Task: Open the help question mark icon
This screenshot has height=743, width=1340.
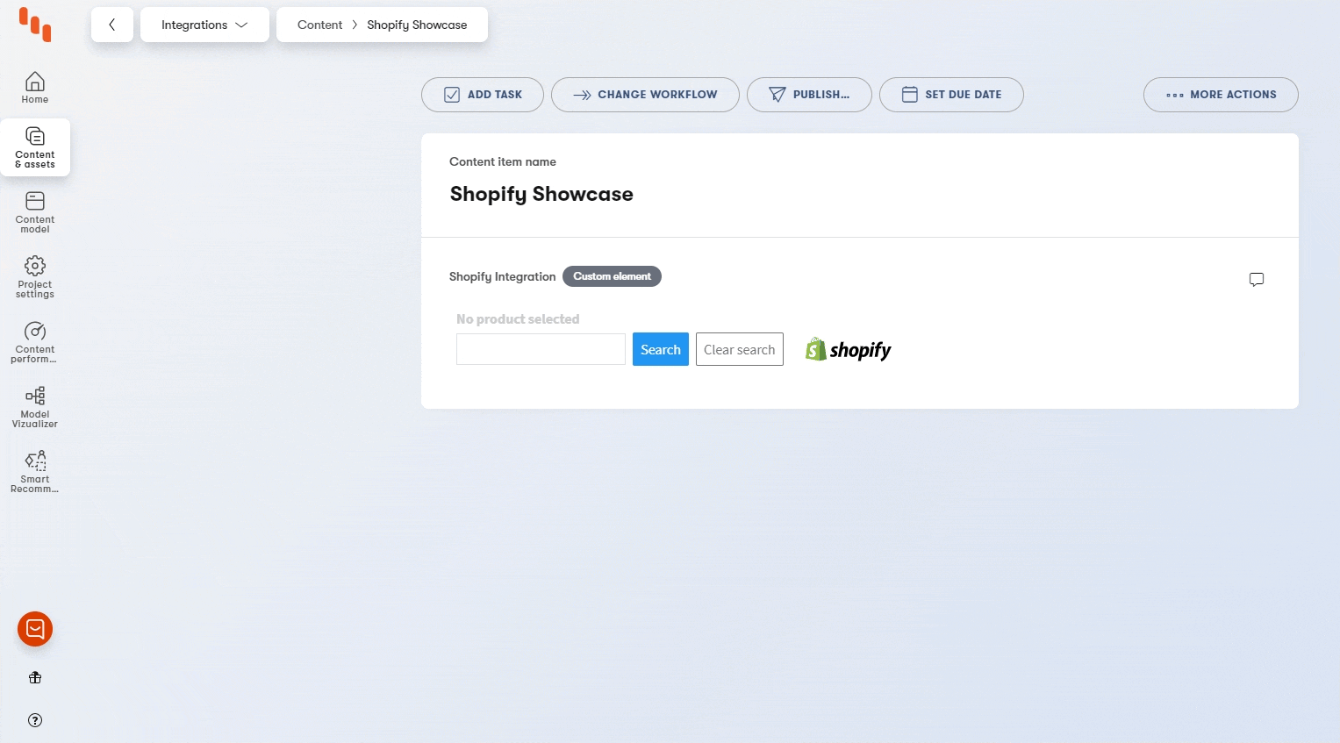Action: pos(35,720)
